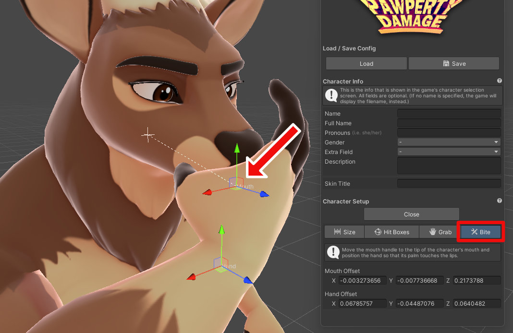Click Mouth gizmo blue Z-axis arrow
Image resolution: width=513 pixels, height=333 pixels.
pos(264,194)
